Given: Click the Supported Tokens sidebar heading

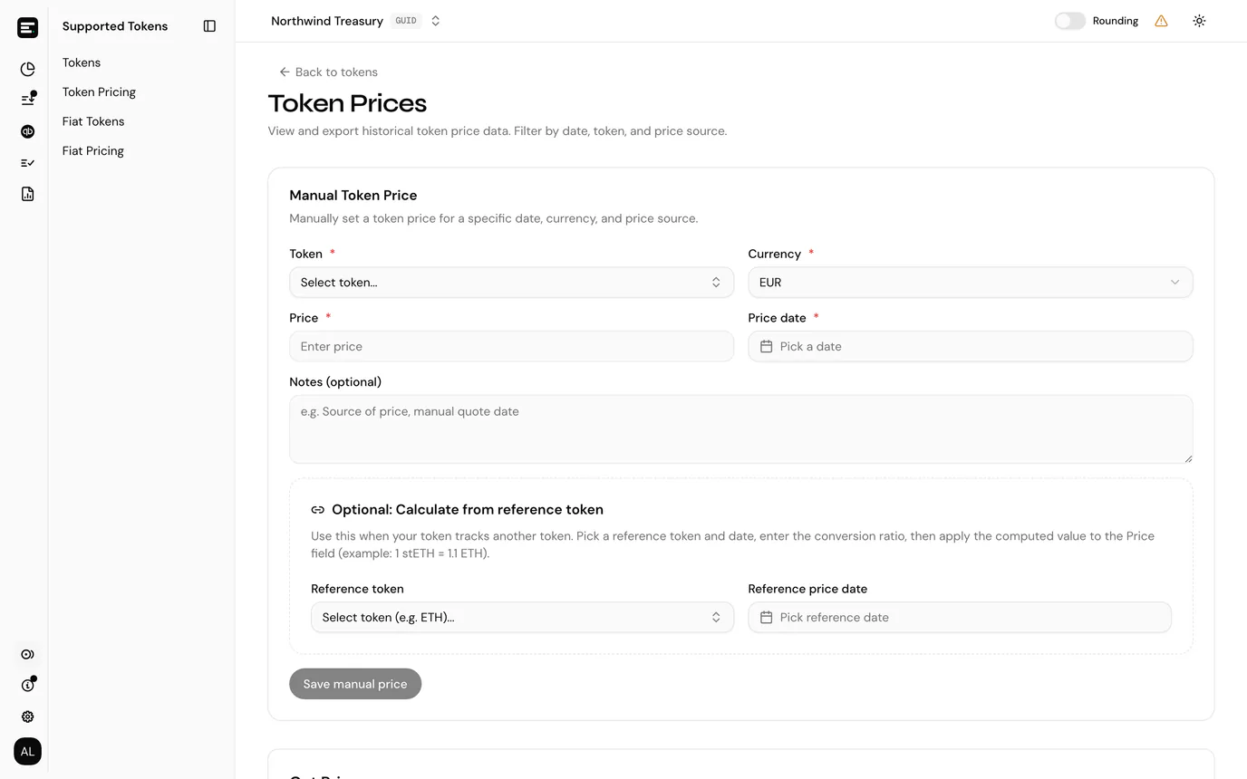Looking at the screenshot, I should [115, 26].
